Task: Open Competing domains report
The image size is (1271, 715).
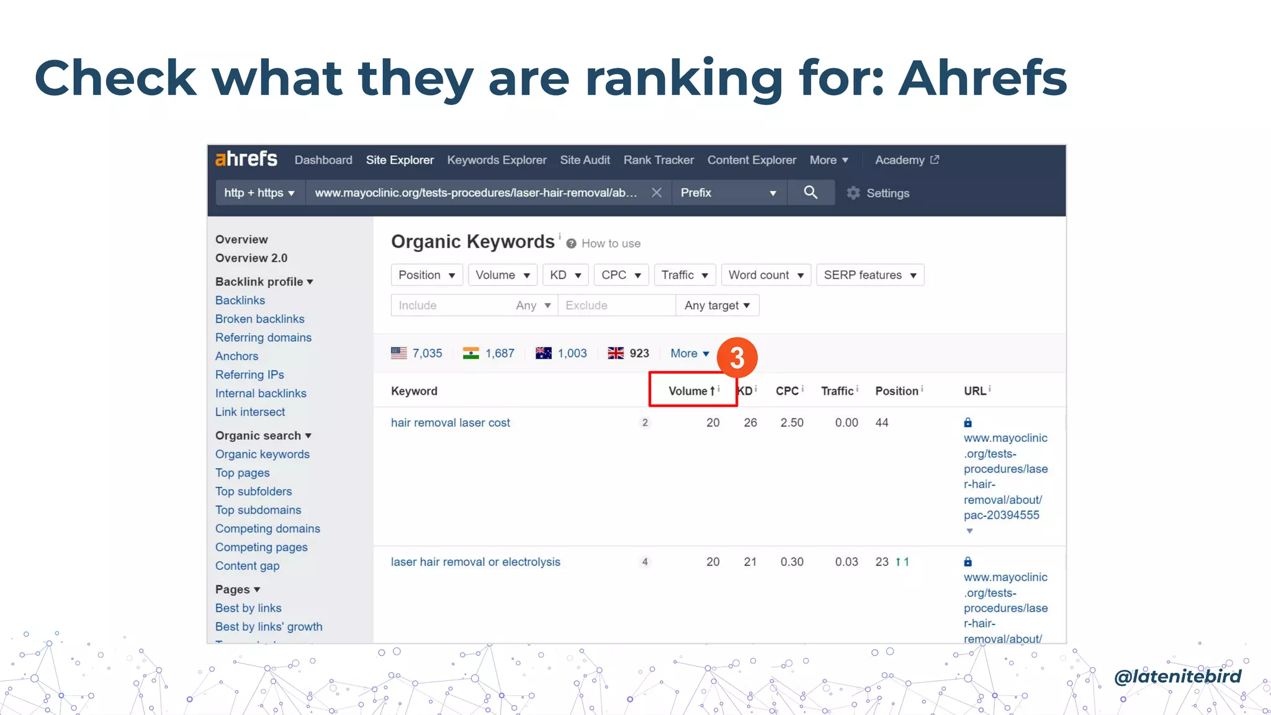Action: pyautogui.click(x=267, y=529)
